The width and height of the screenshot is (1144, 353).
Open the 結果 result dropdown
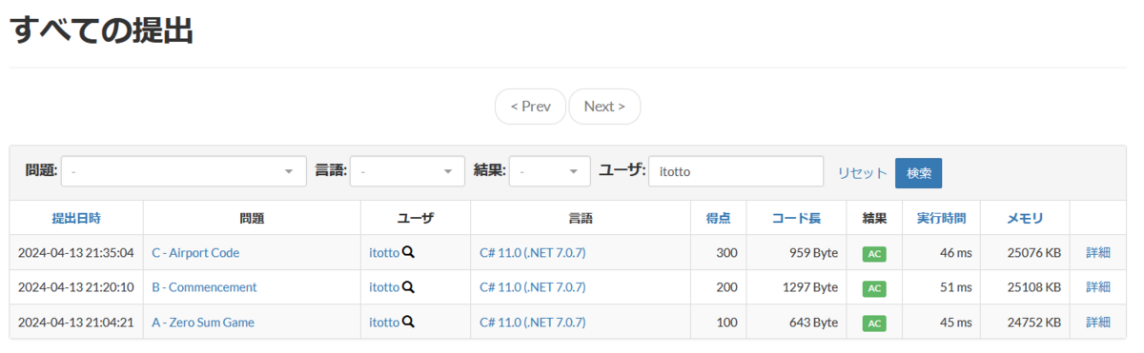tap(550, 172)
